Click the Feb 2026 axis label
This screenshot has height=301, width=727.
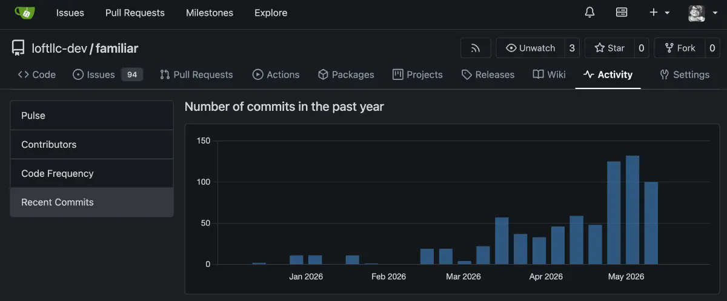point(388,277)
